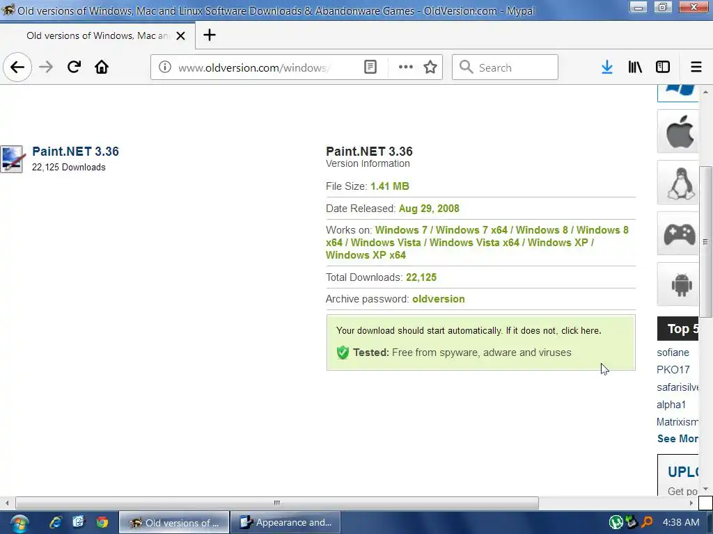Click the See More link

point(677,439)
